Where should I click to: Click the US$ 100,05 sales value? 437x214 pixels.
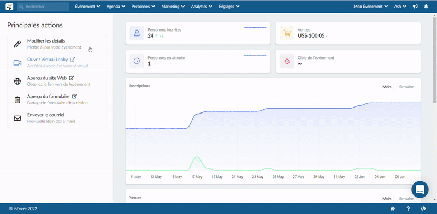[311, 35]
